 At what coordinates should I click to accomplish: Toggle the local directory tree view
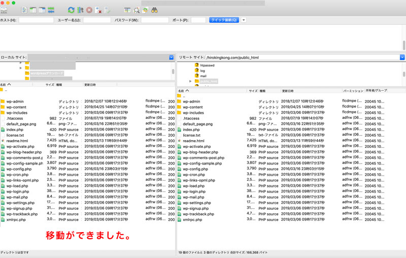33,10
